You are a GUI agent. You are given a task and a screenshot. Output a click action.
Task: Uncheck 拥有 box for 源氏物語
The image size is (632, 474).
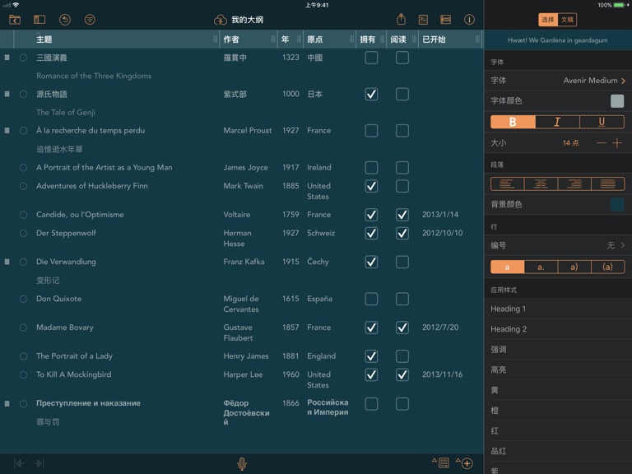pos(371,95)
